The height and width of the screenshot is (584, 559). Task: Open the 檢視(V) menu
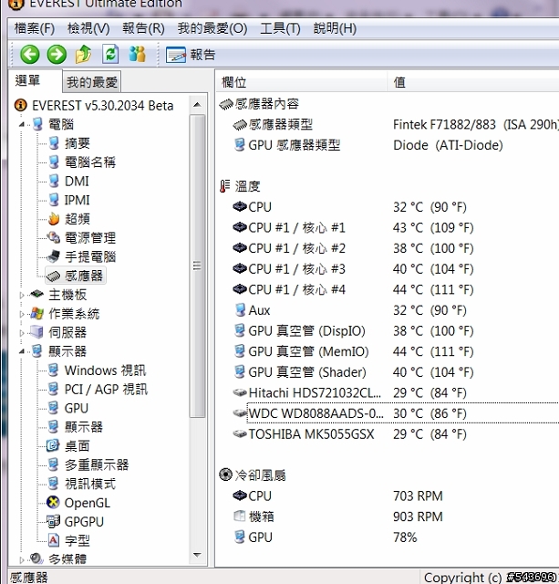[x=88, y=28]
